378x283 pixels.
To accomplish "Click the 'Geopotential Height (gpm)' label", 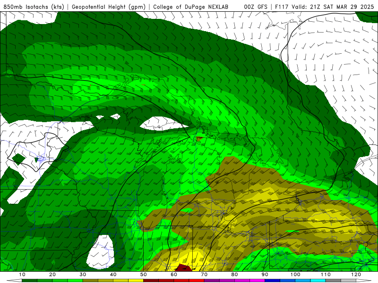I will click(x=109, y=7).
